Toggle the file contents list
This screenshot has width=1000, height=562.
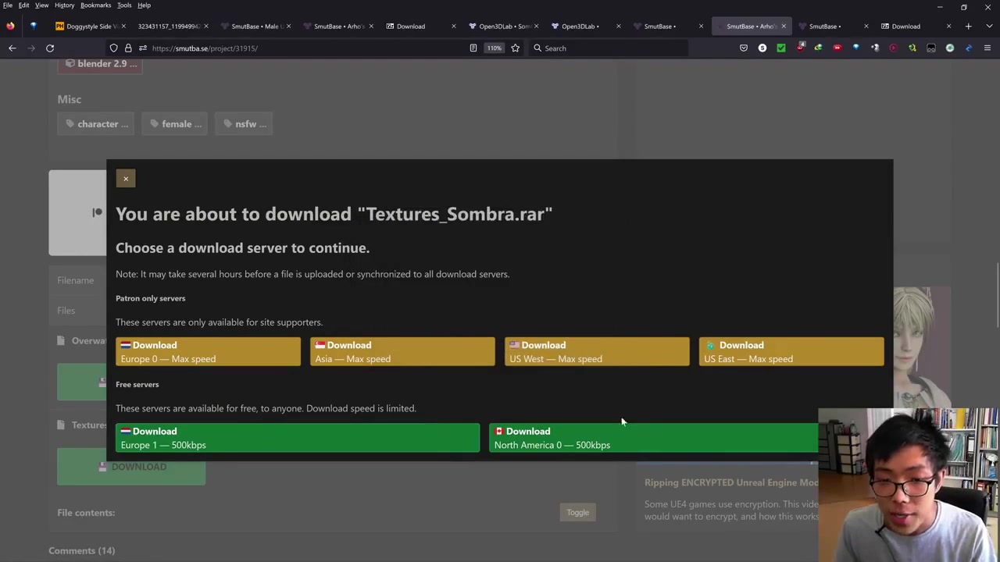577,513
